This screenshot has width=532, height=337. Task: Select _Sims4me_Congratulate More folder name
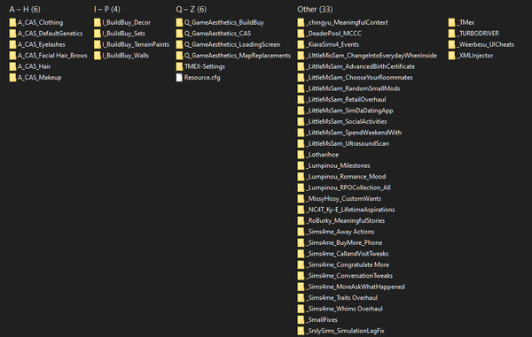[x=348, y=265]
